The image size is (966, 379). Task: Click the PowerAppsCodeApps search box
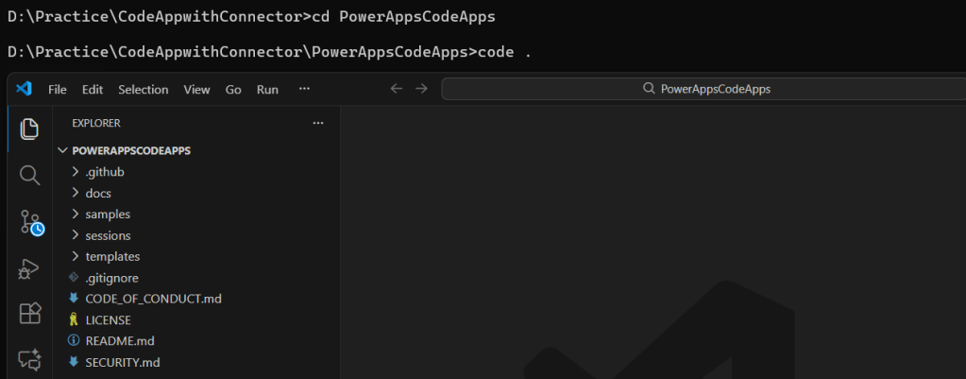click(x=702, y=89)
